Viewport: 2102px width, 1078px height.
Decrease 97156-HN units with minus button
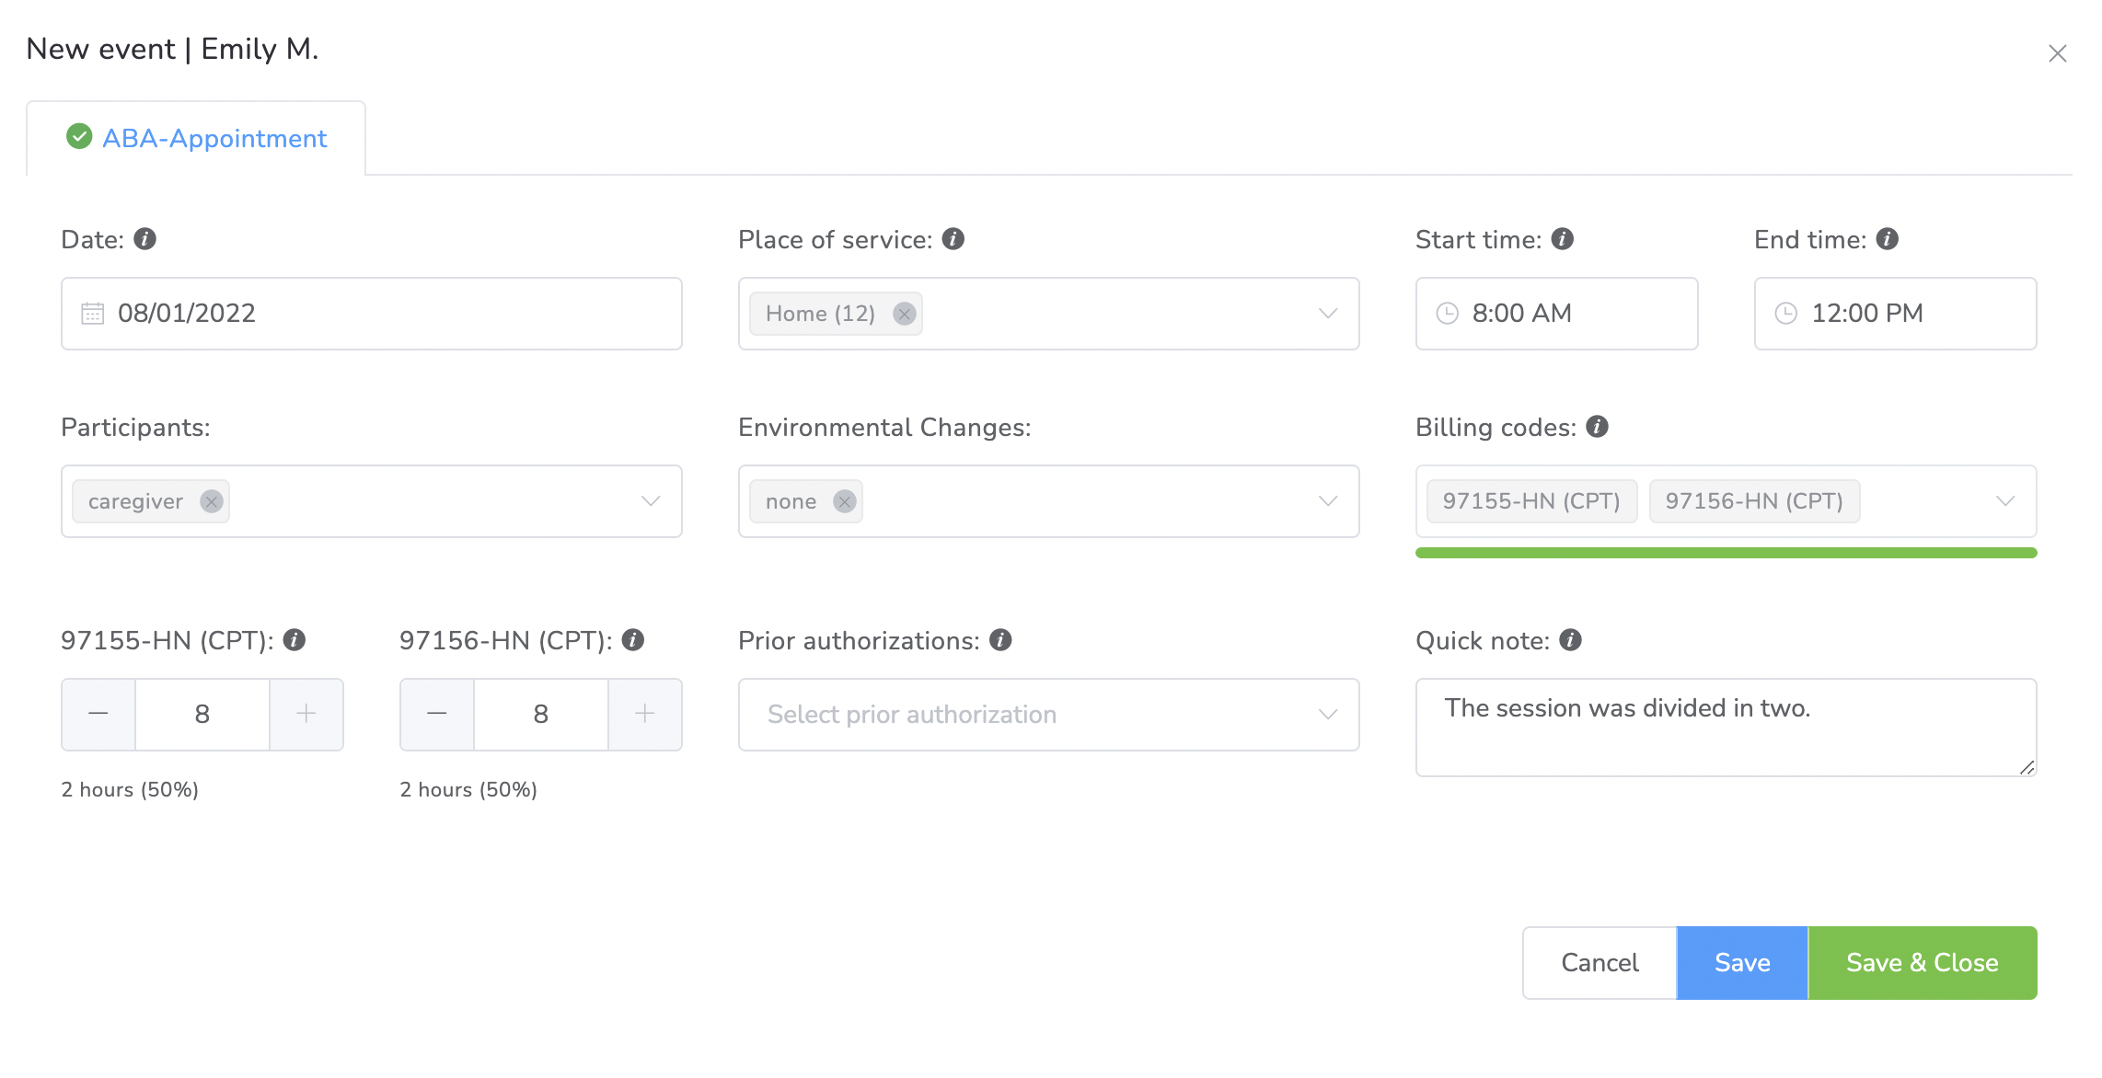[437, 714]
